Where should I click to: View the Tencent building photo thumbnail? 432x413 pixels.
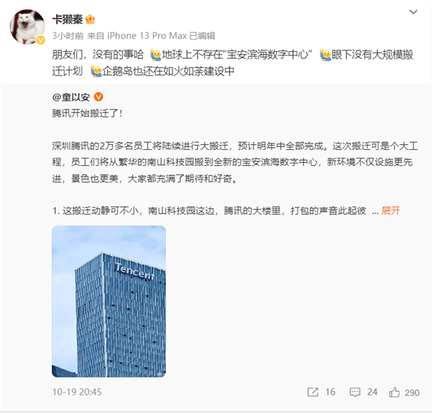click(109, 301)
